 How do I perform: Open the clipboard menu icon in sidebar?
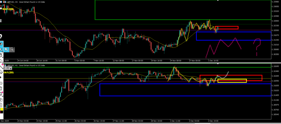point(1,105)
